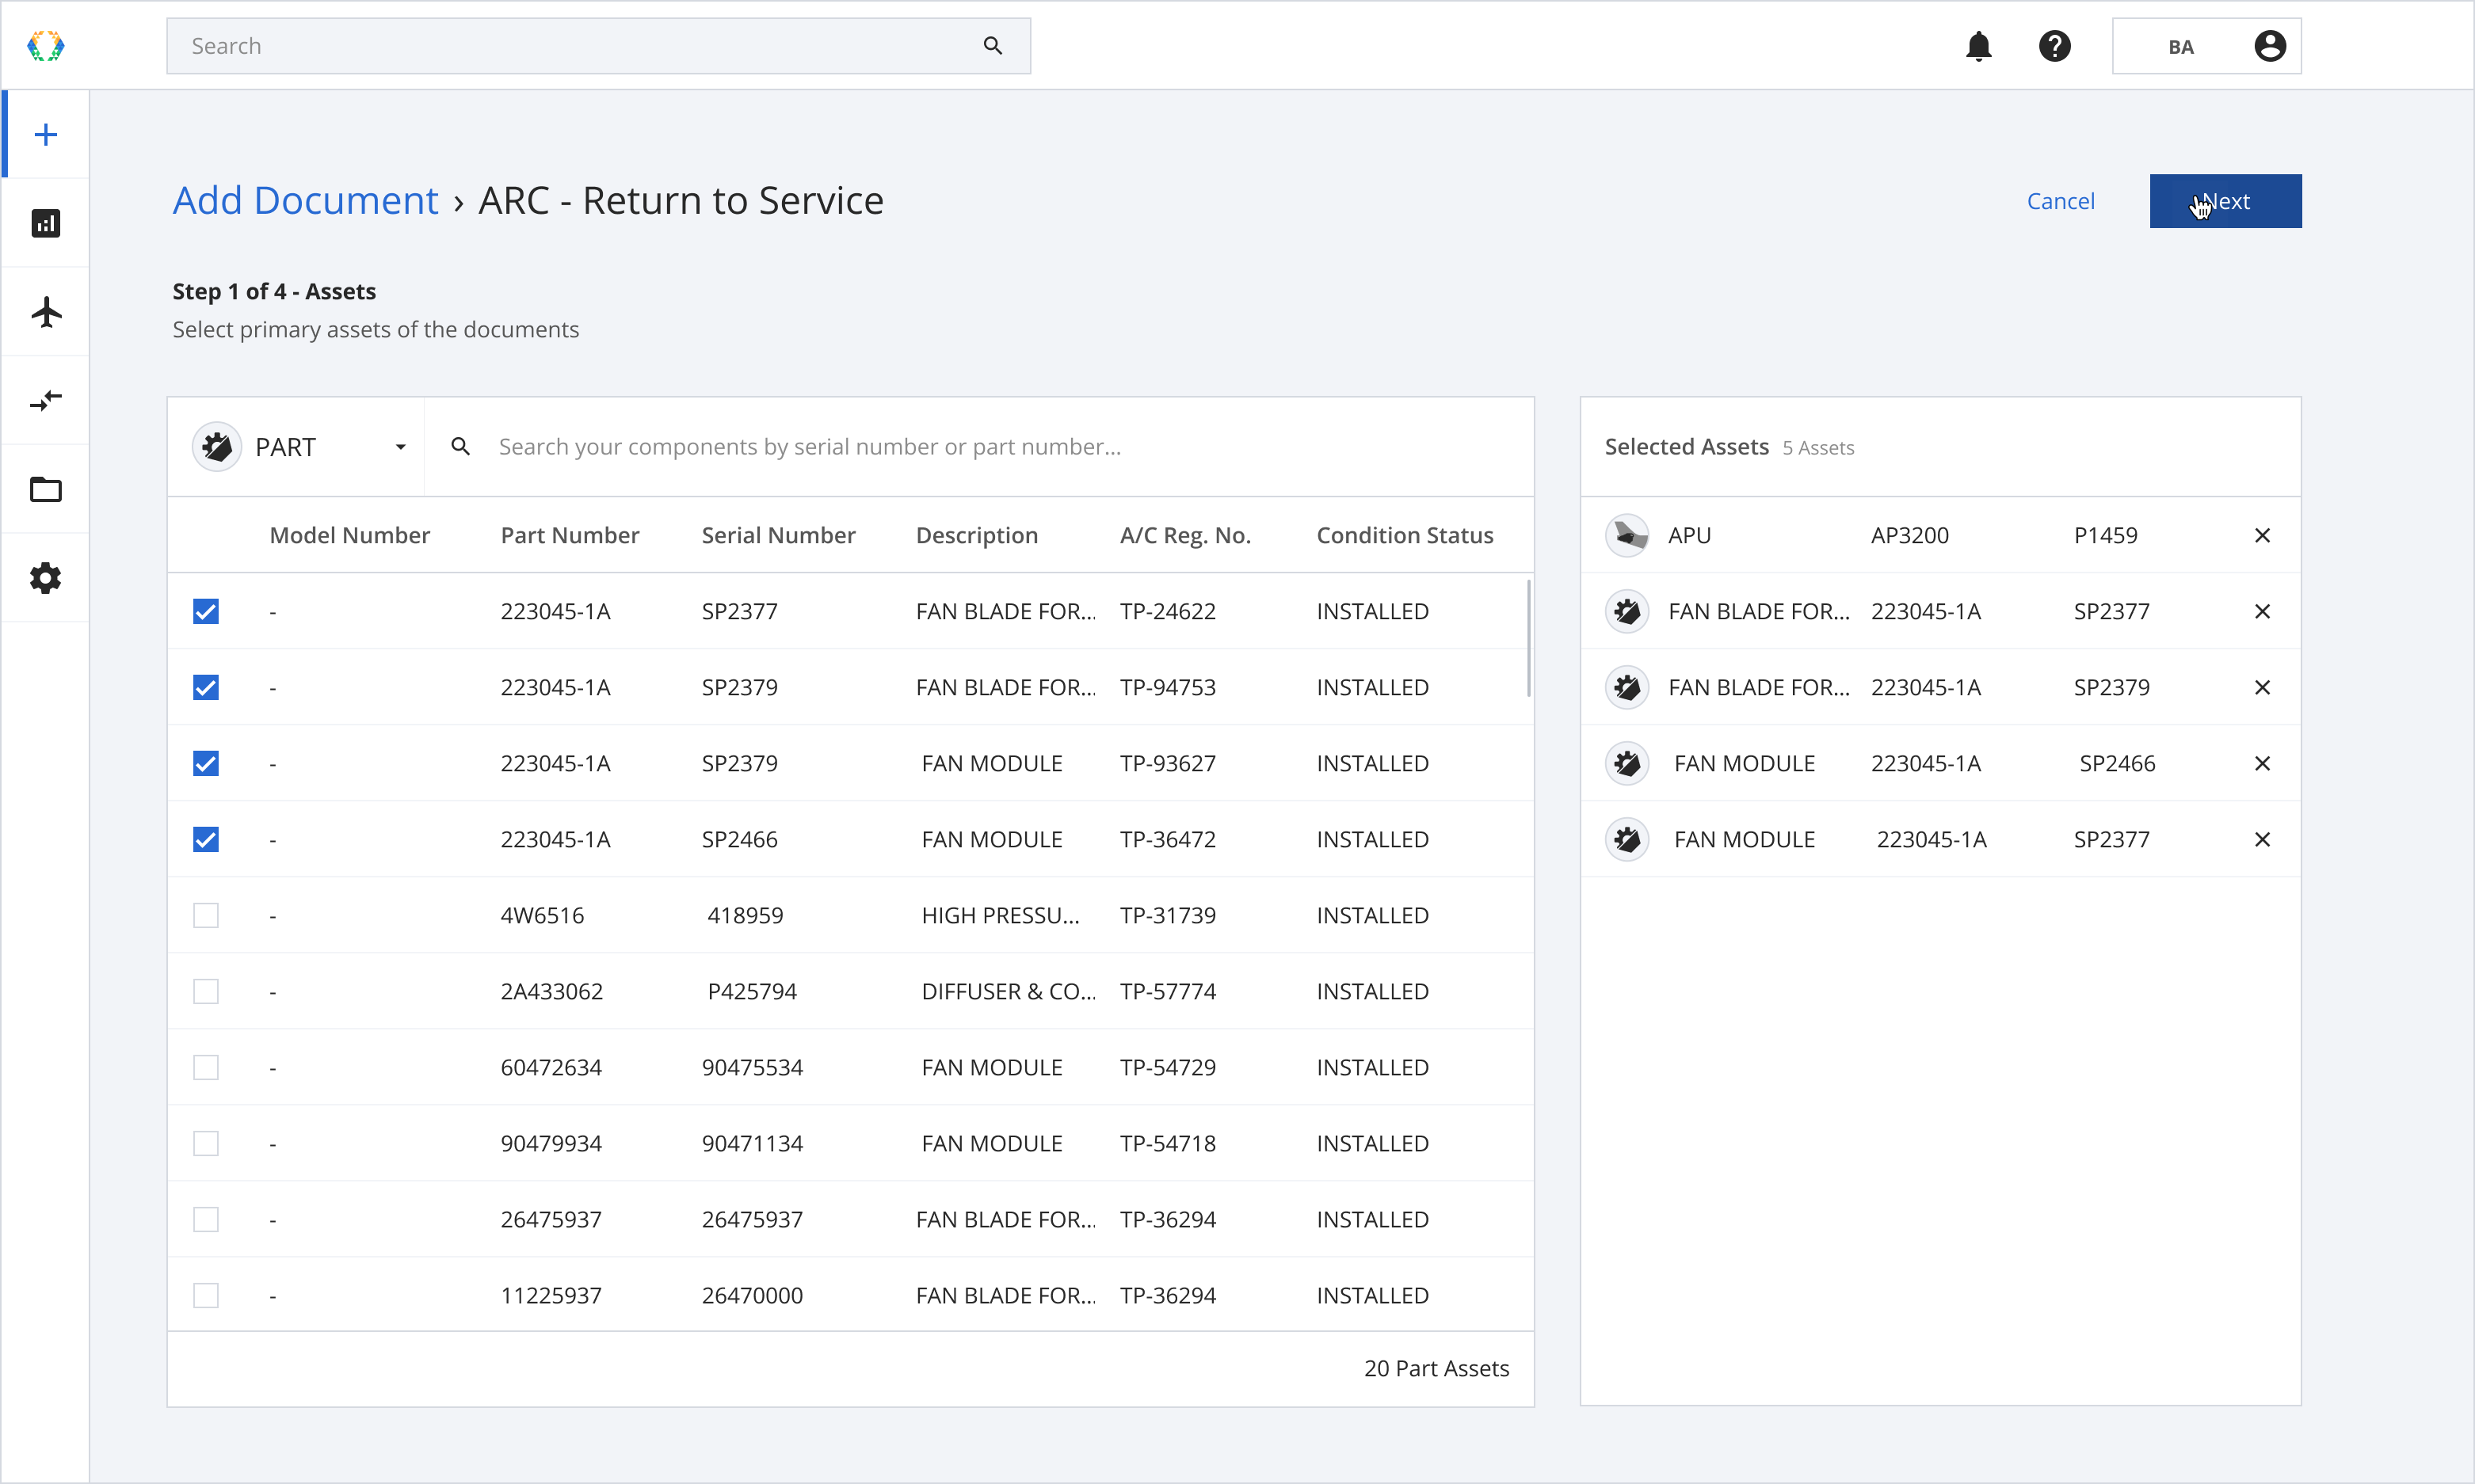Click serial number 418959 cell
The image size is (2475, 1484).
[x=746, y=916]
